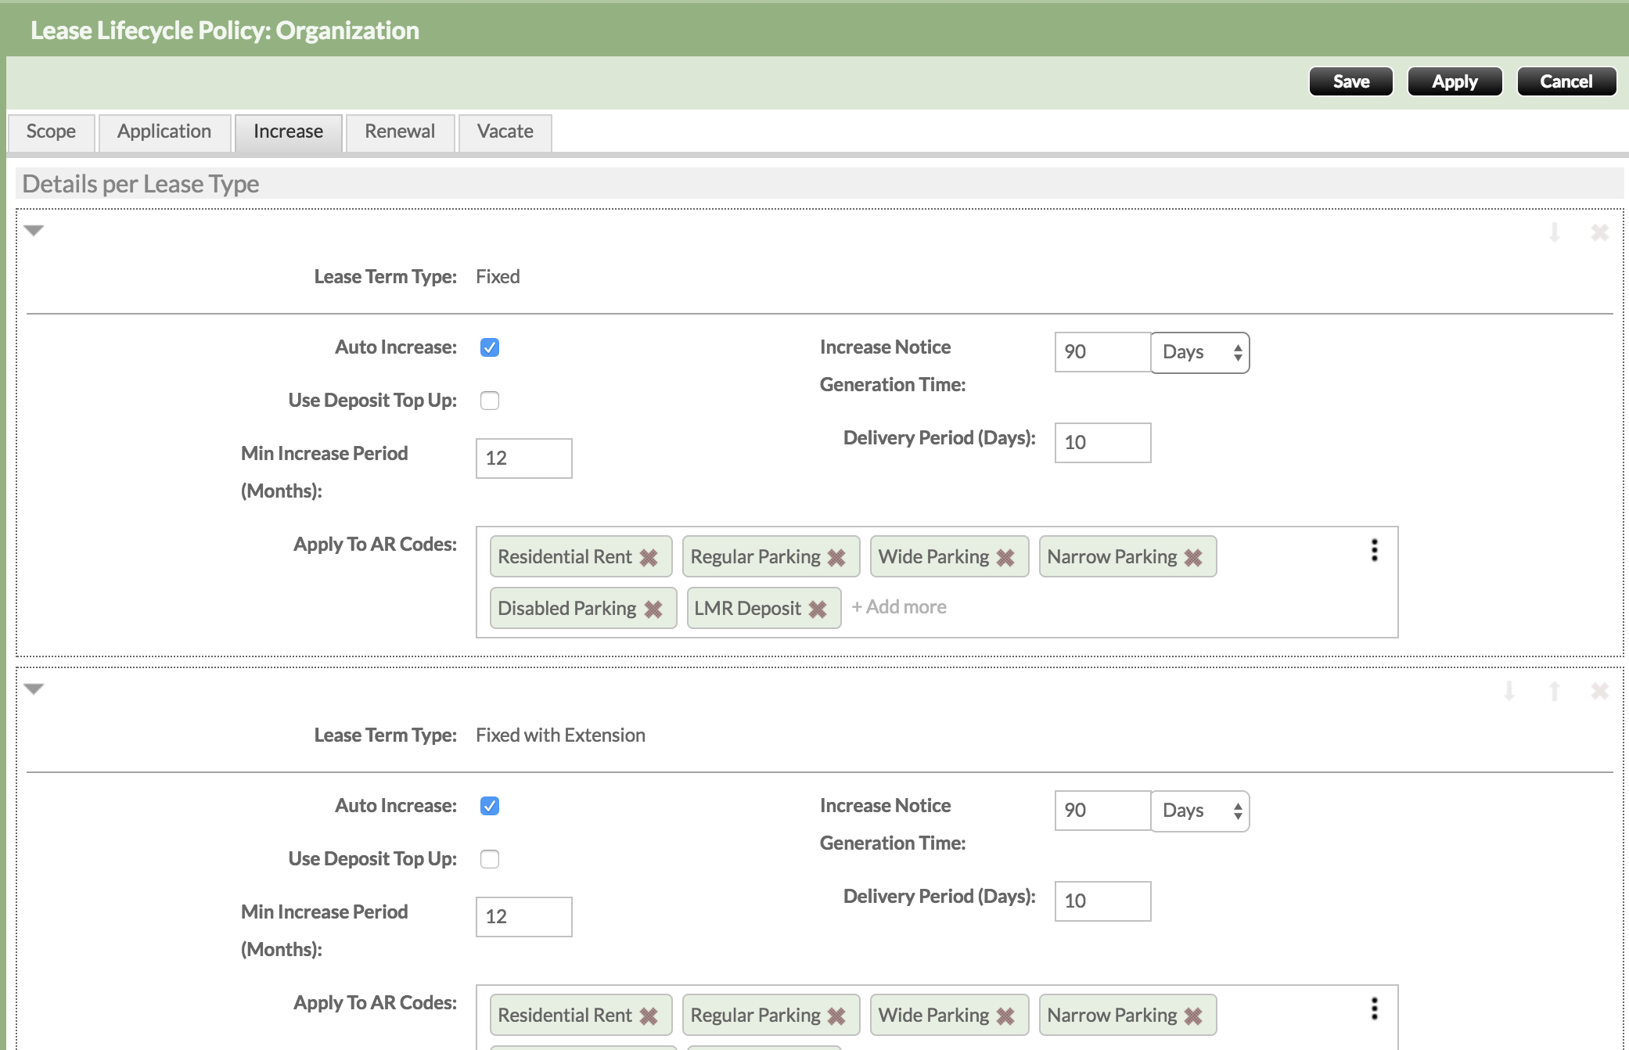Delete the Fixed lease type section
The image size is (1629, 1050).
(1599, 232)
